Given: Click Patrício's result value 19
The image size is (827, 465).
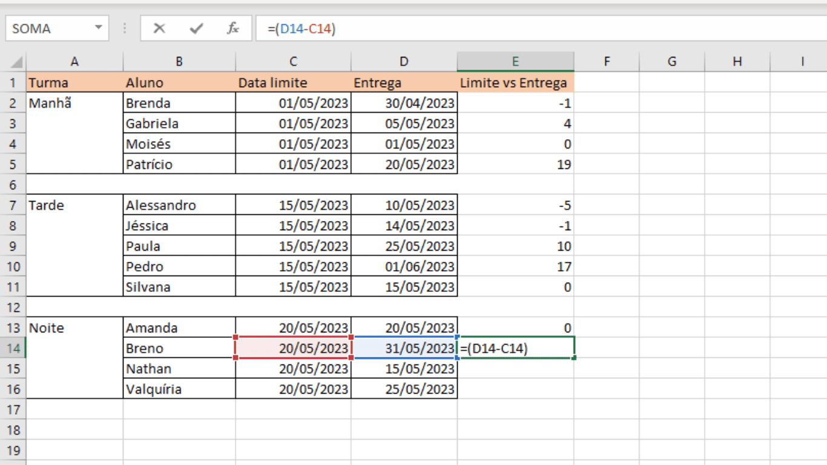Looking at the screenshot, I should pyautogui.click(x=515, y=164).
